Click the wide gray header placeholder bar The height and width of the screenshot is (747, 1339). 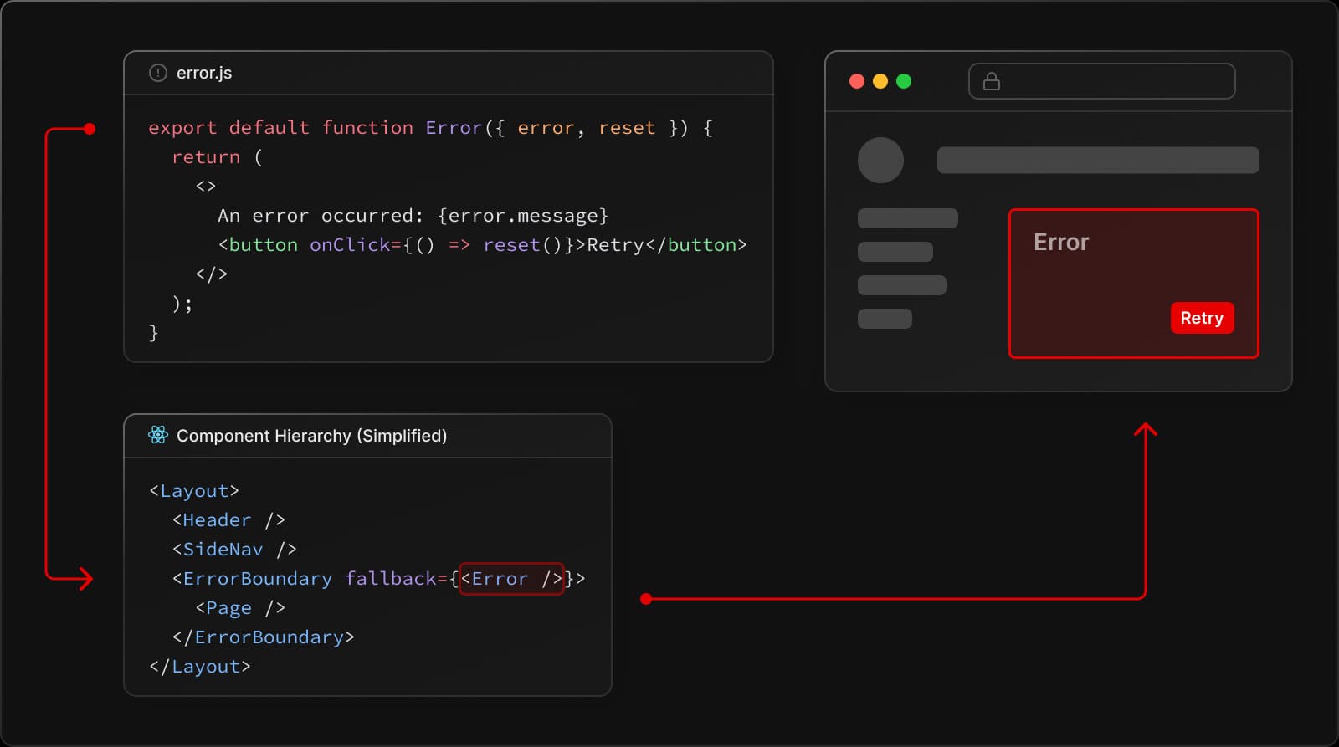pyautogui.click(x=1098, y=160)
